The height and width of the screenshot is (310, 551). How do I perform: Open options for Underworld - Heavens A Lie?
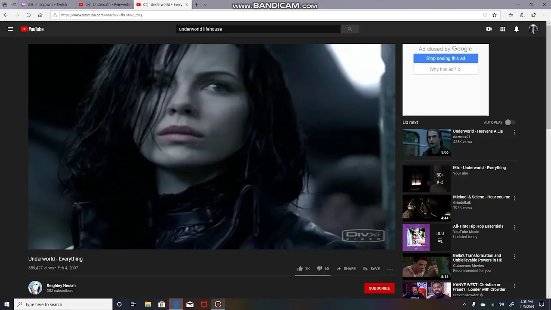click(514, 133)
